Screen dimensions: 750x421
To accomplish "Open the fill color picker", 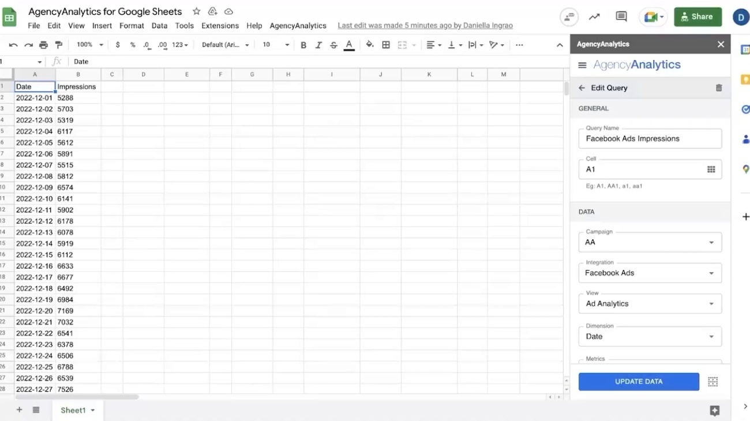I will point(370,45).
